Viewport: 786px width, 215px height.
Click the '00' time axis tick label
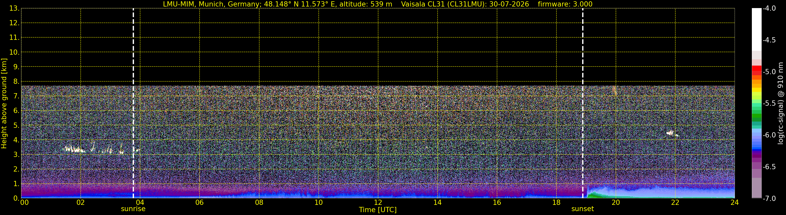point(25,203)
